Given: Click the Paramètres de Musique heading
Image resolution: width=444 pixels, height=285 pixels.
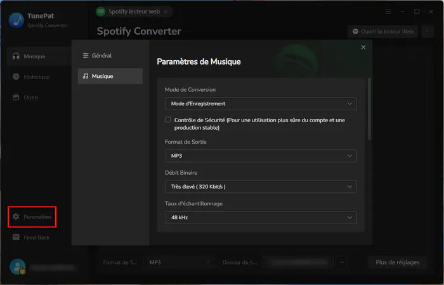Looking at the screenshot, I should pyautogui.click(x=199, y=61).
